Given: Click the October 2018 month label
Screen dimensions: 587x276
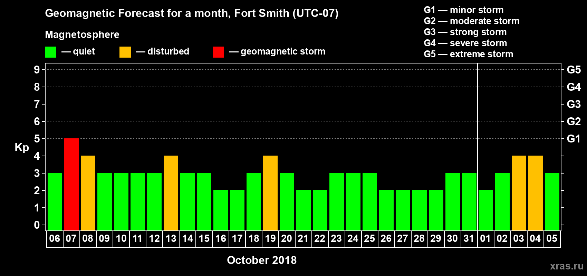Looking at the screenshot, I should click(x=262, y=260).
